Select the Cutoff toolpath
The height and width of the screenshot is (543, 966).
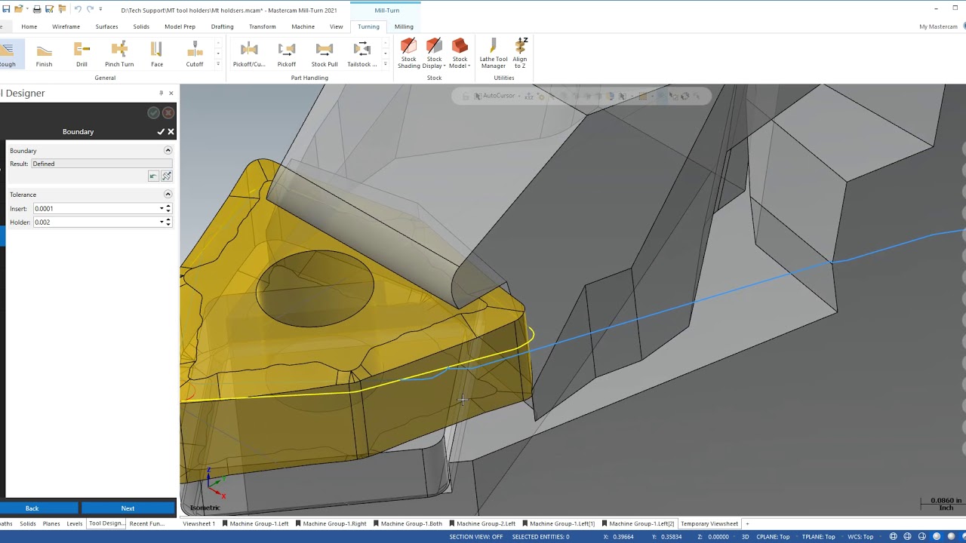point(195,55)
